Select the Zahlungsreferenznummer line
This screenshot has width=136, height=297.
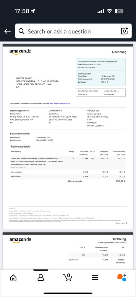(x=97, y=62)
